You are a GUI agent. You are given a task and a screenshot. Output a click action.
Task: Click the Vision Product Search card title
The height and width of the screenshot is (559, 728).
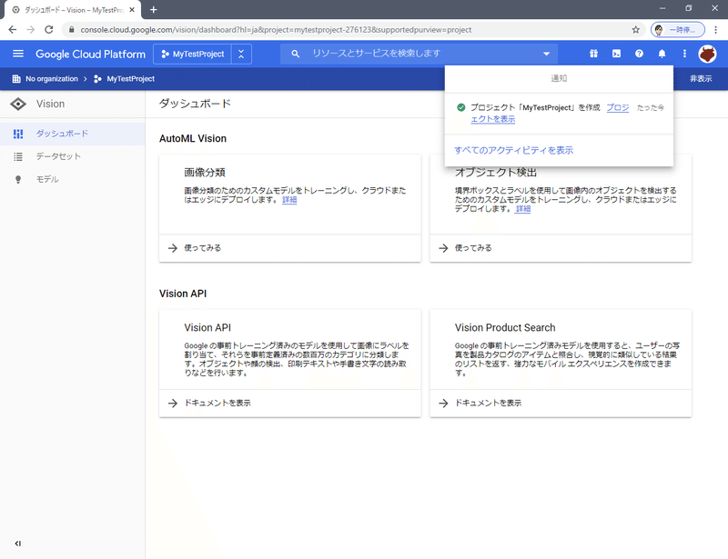click(505, 327)
